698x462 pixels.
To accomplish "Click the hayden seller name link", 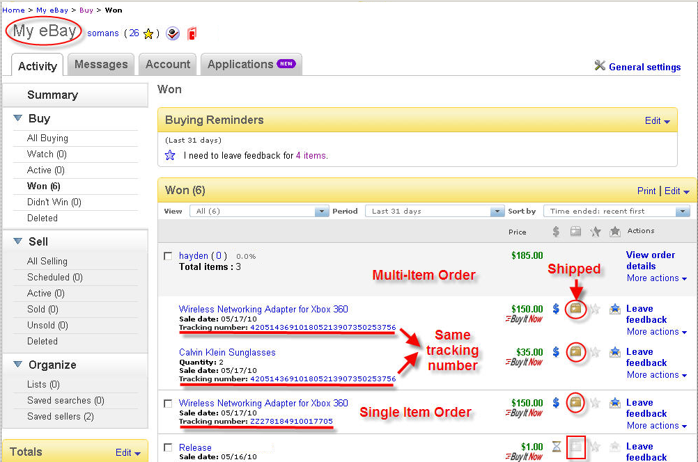I will click(193, 255).
